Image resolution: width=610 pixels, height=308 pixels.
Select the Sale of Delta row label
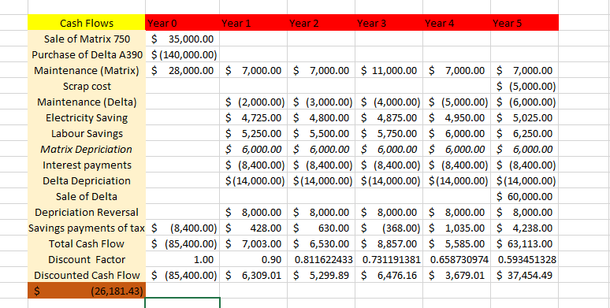click(x=87, y=196)
